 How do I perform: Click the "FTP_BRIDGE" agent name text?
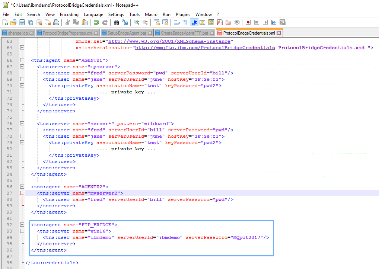(96, 225)
